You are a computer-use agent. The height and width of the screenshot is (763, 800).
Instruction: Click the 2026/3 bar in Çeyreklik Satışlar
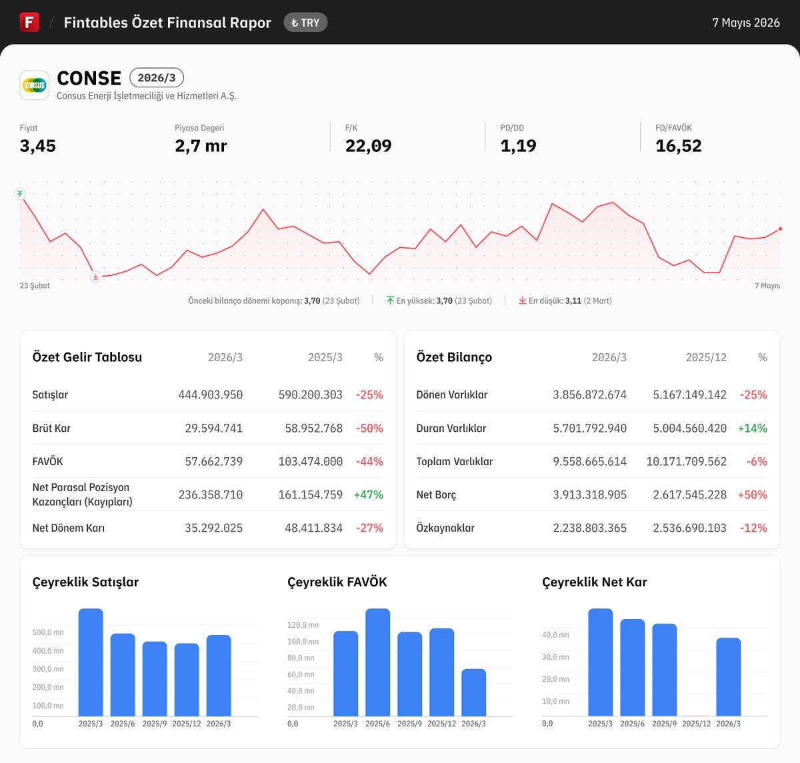219,676
